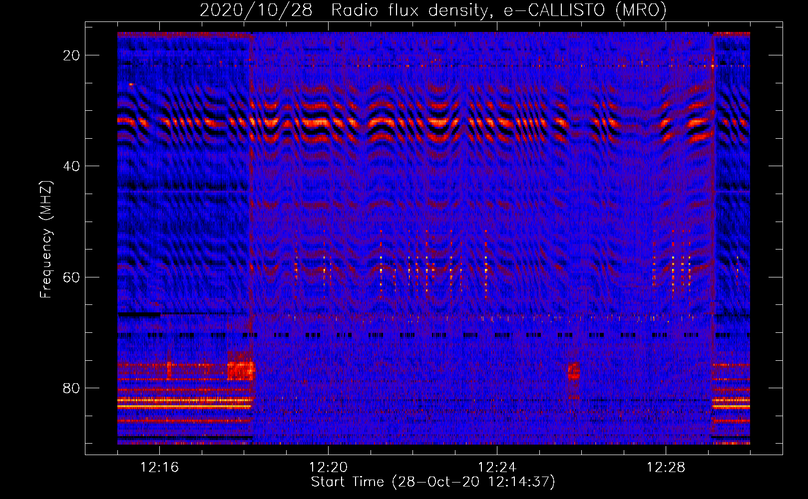Click the 60 MHz frequency tick label

(71, 277)
